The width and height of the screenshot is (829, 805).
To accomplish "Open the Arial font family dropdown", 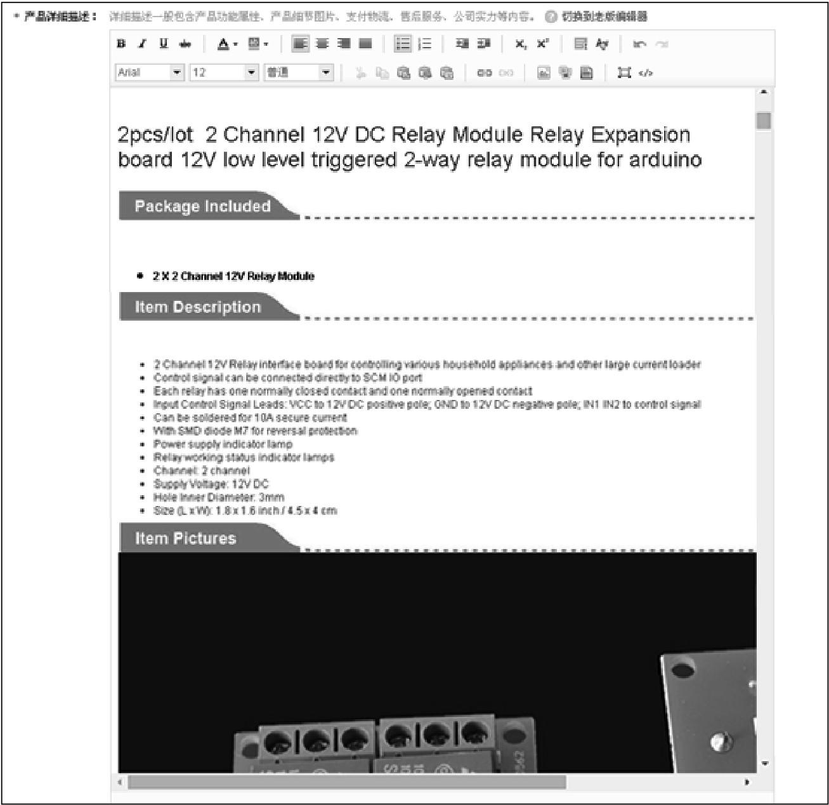I will [x=150, y=72].
